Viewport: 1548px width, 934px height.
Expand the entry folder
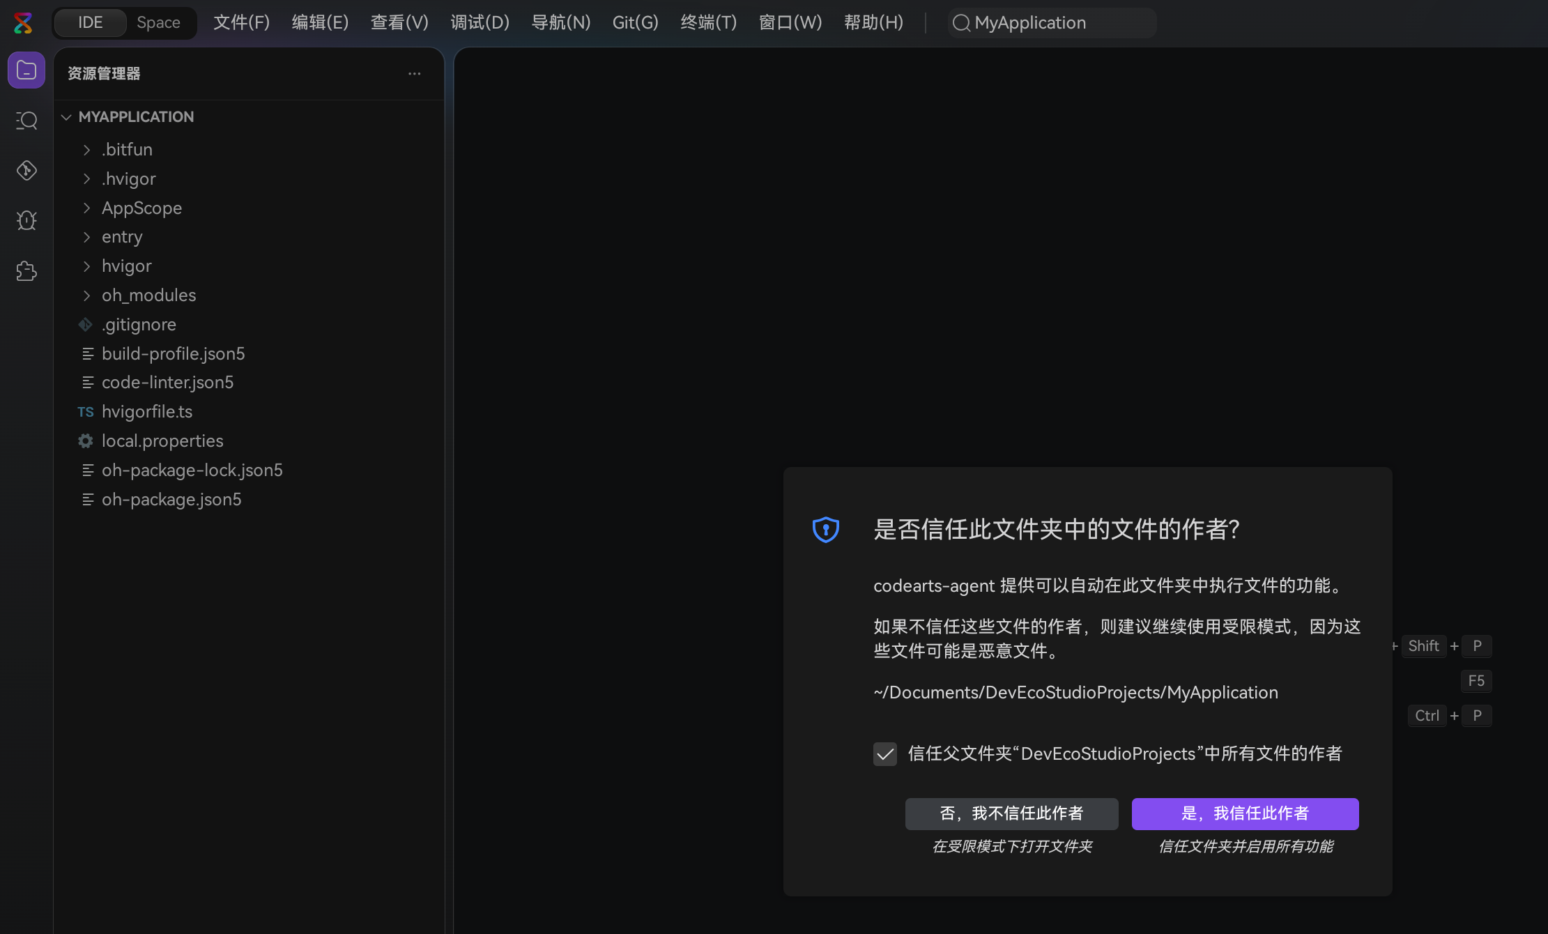click(x=86, y=238)
